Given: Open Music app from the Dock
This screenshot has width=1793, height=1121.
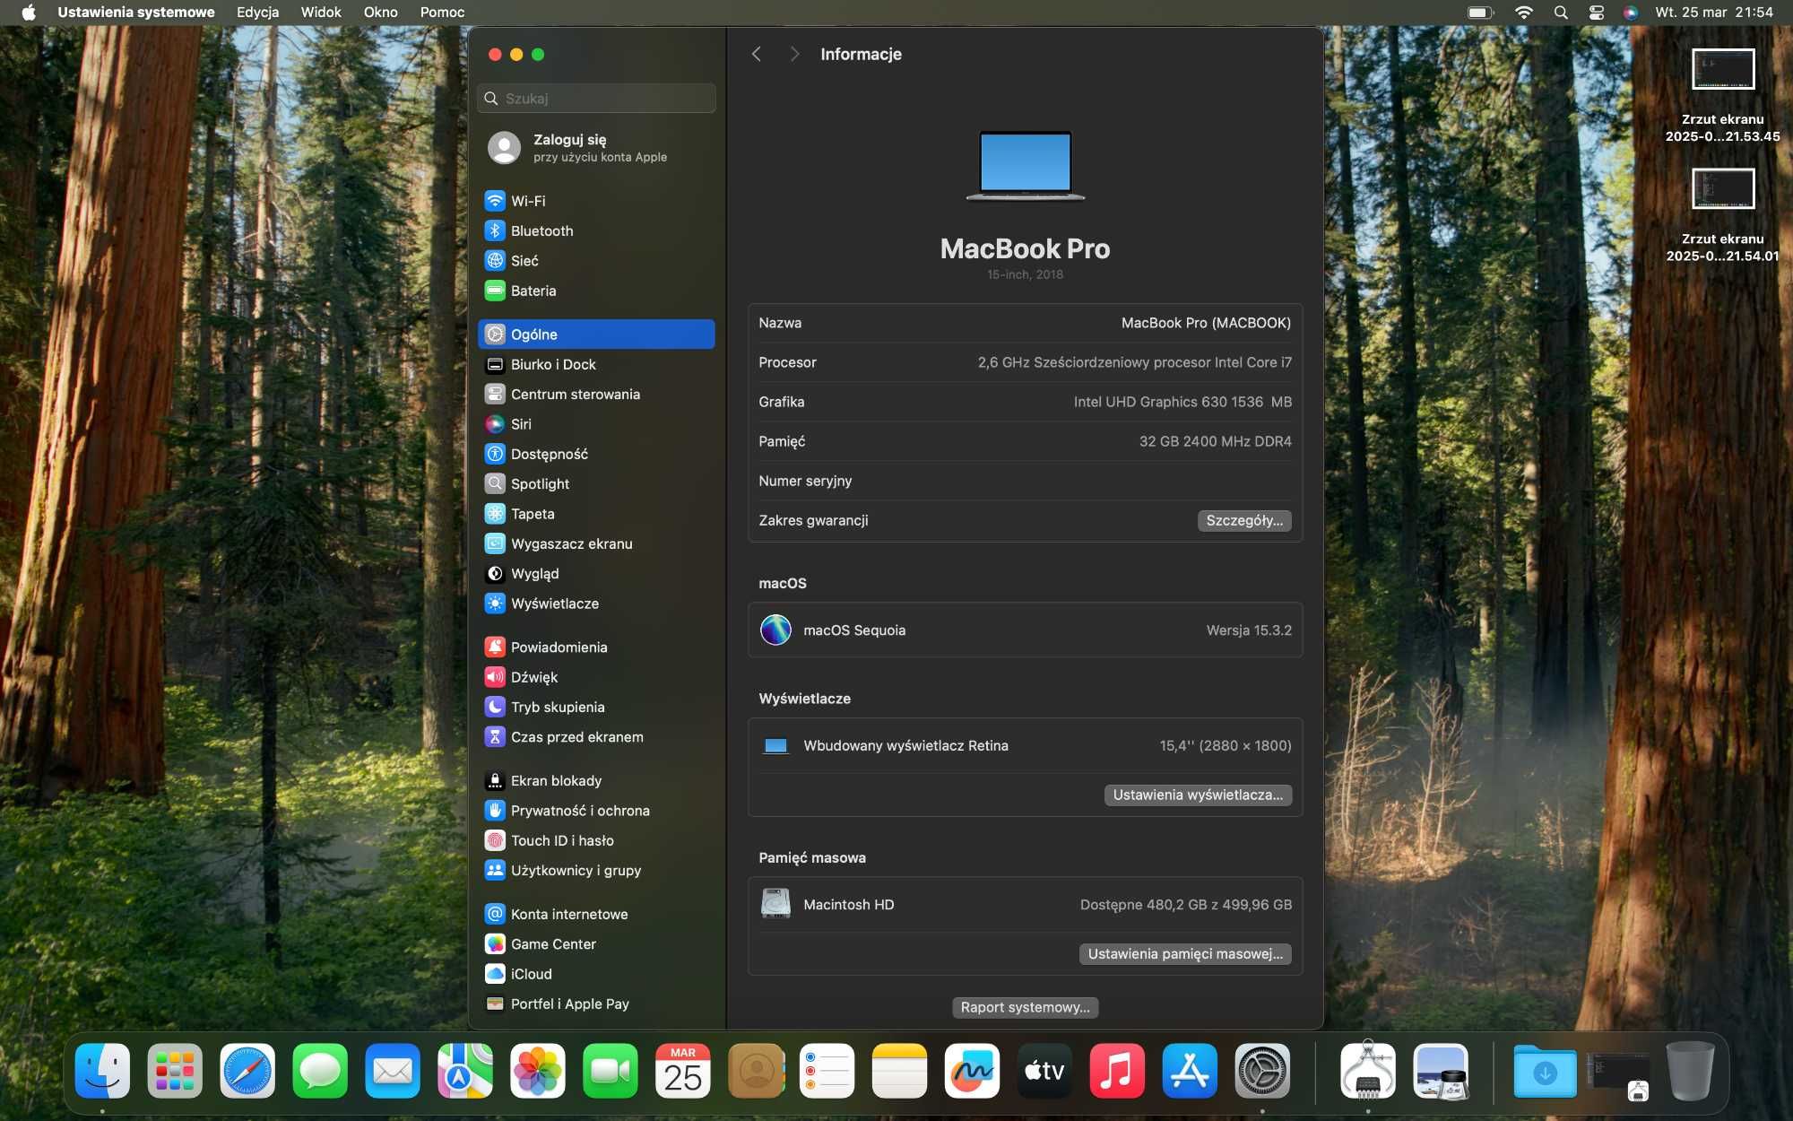Looking at the screenshot, I should coord(1117,1070).
